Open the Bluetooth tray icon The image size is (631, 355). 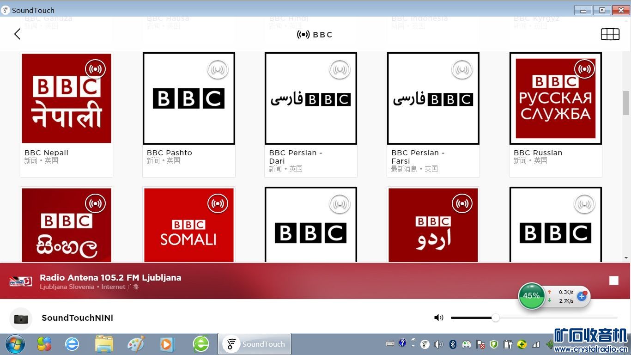click(x=453, y=344)
